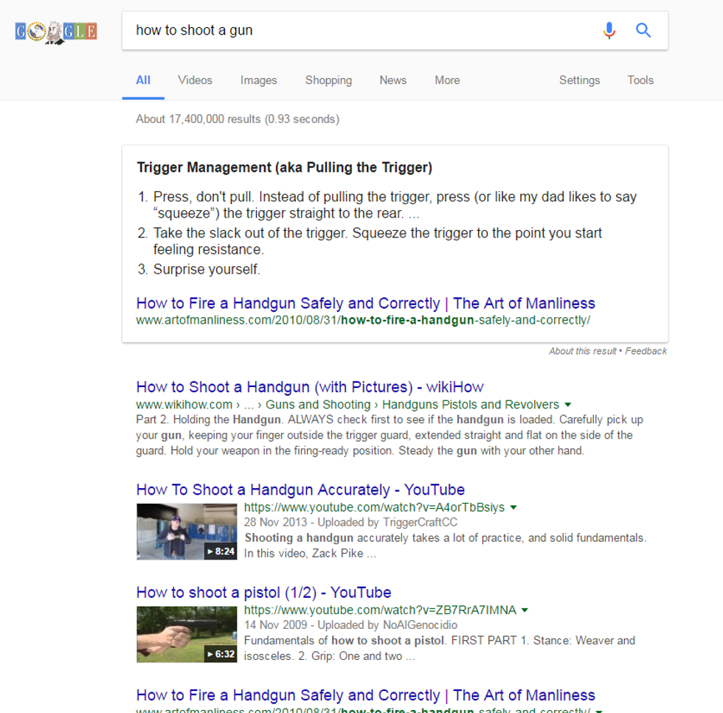723x713 pixels.
Task: Open the Settings menu
Action: (x=579, y=80)
